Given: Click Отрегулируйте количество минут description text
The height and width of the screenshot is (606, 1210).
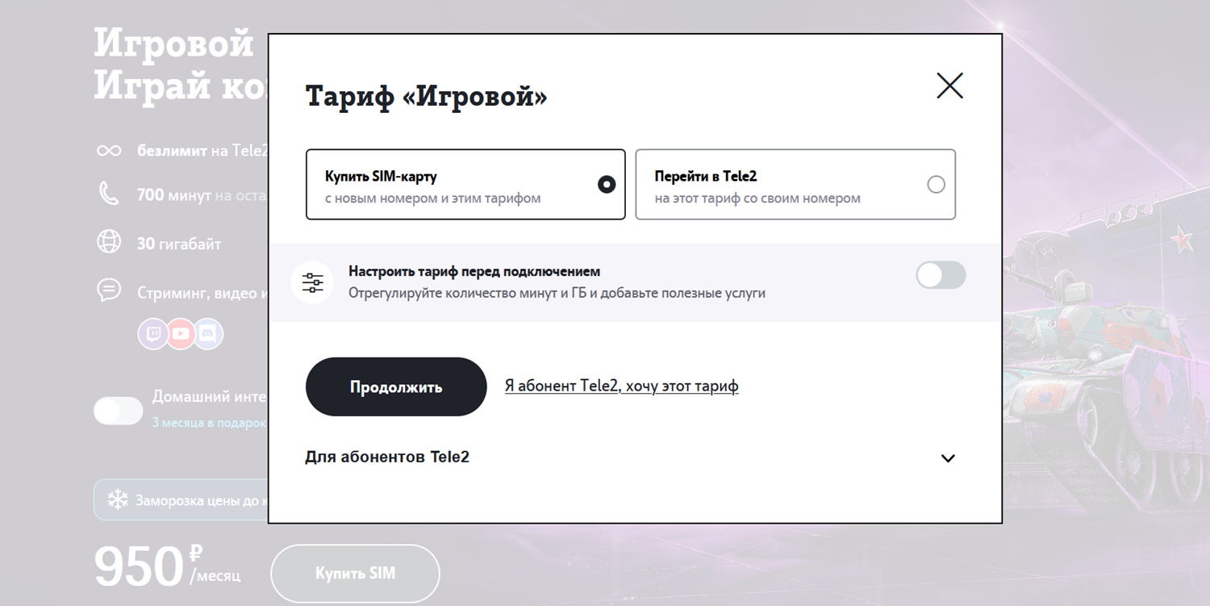Looking at the screenshot, I should (557, 293).
